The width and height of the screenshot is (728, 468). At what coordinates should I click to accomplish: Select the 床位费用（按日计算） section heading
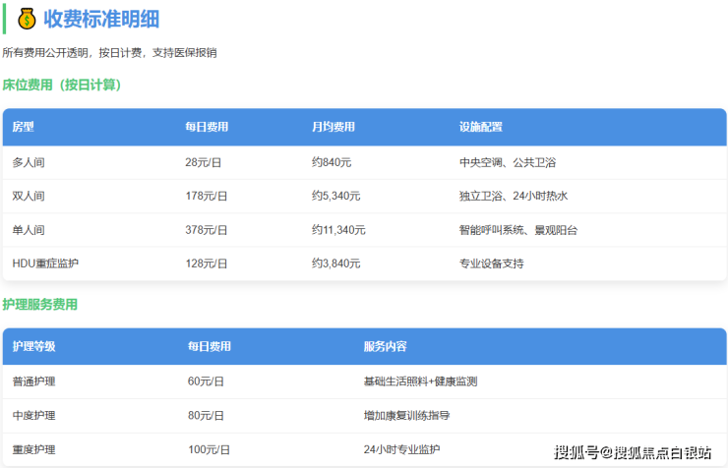click(x=62, y=85)
